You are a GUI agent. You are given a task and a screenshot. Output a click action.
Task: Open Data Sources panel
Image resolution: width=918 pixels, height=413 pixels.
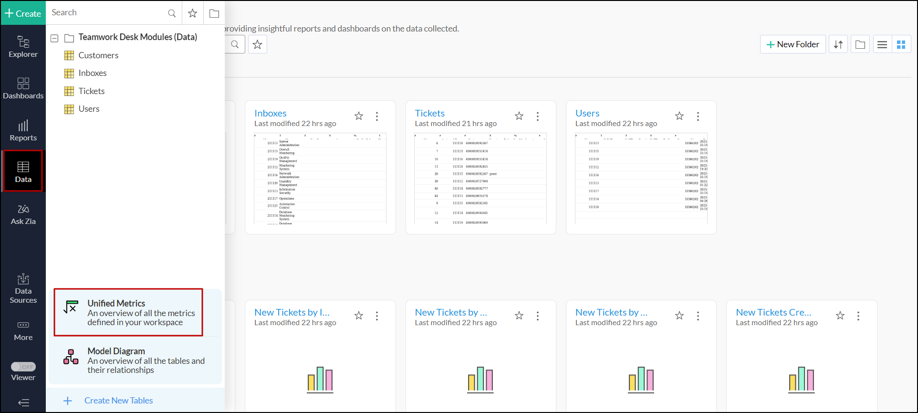coord(23,288)
